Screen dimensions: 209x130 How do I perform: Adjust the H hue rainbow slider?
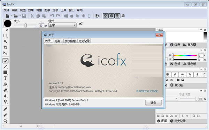(x=185, y=55)
